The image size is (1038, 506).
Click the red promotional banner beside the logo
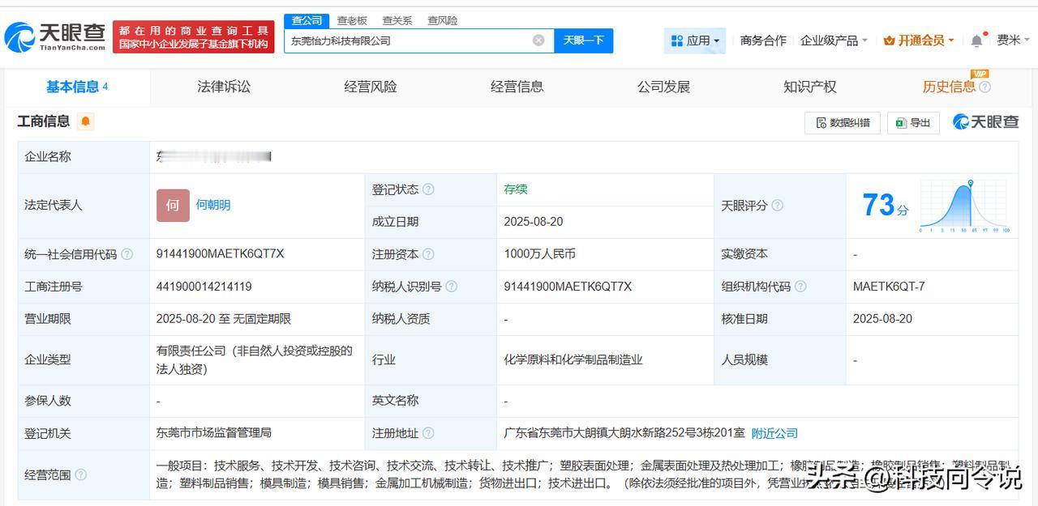pyautogui.click(x=194, y=37)
